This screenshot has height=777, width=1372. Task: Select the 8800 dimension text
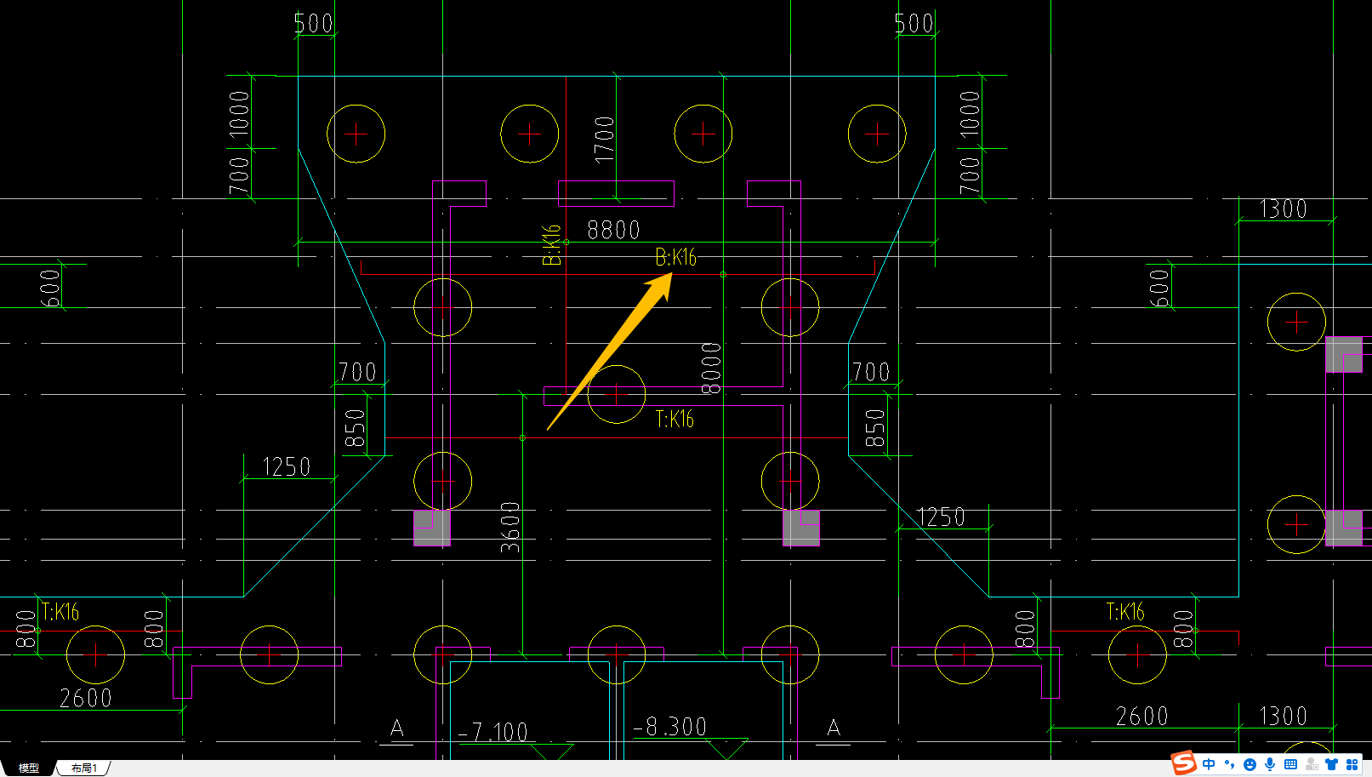click(x=613, y=230)
